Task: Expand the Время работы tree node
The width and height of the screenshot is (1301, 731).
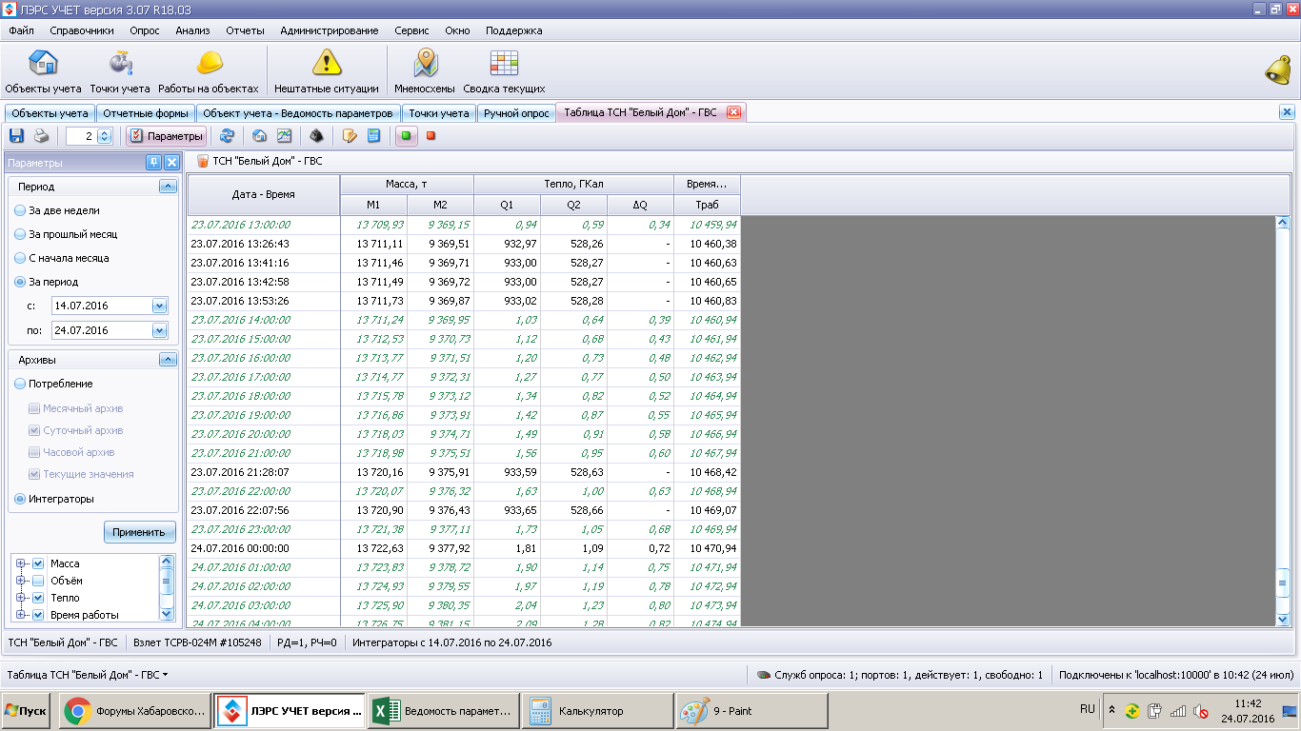Action: click(21, 615)
